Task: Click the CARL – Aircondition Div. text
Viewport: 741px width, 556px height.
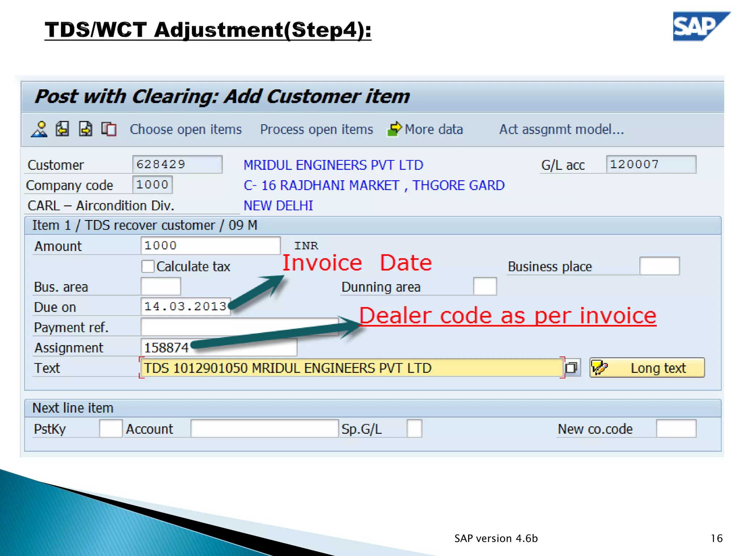Action: point(101,206)
